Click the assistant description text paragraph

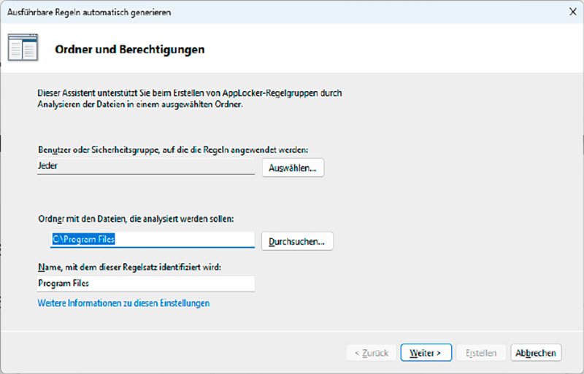[x=190, y=99]
